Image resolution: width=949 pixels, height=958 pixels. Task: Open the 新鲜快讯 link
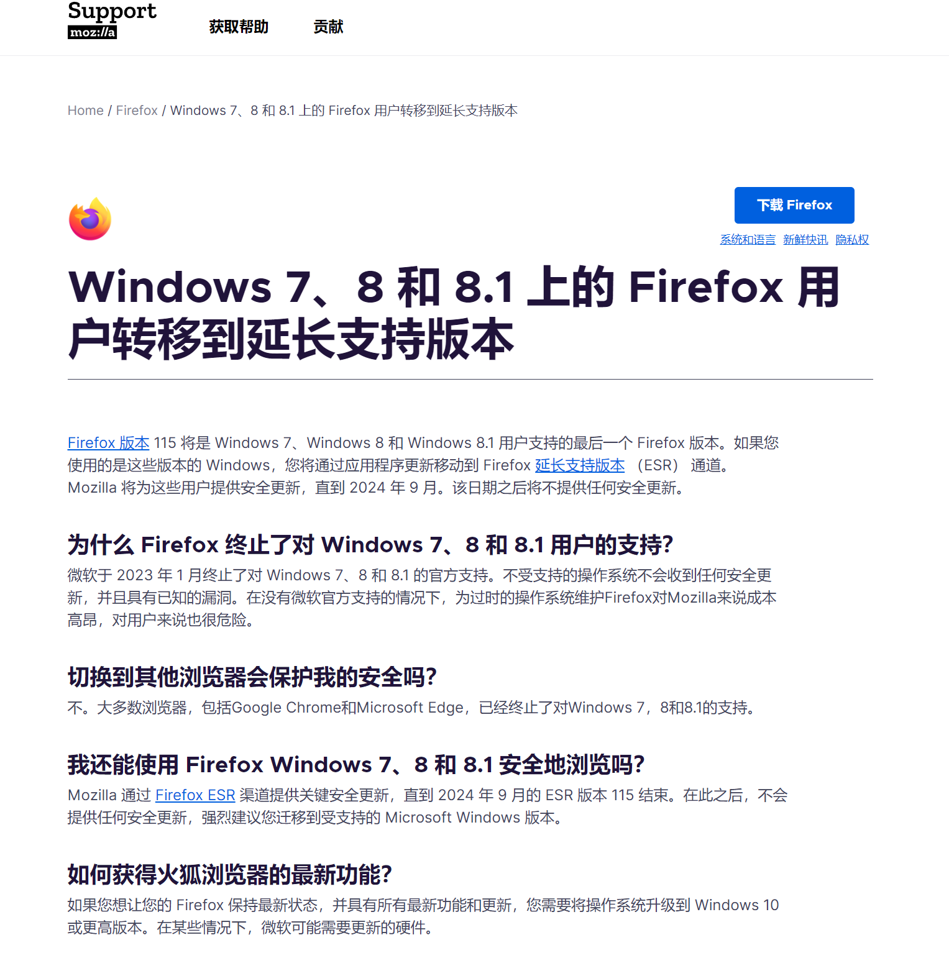tap(805, 239)
